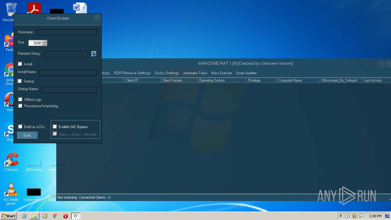Click the network icon in the system tray
The height and width of the screenshot is (220, 391).
coord(355,216)
